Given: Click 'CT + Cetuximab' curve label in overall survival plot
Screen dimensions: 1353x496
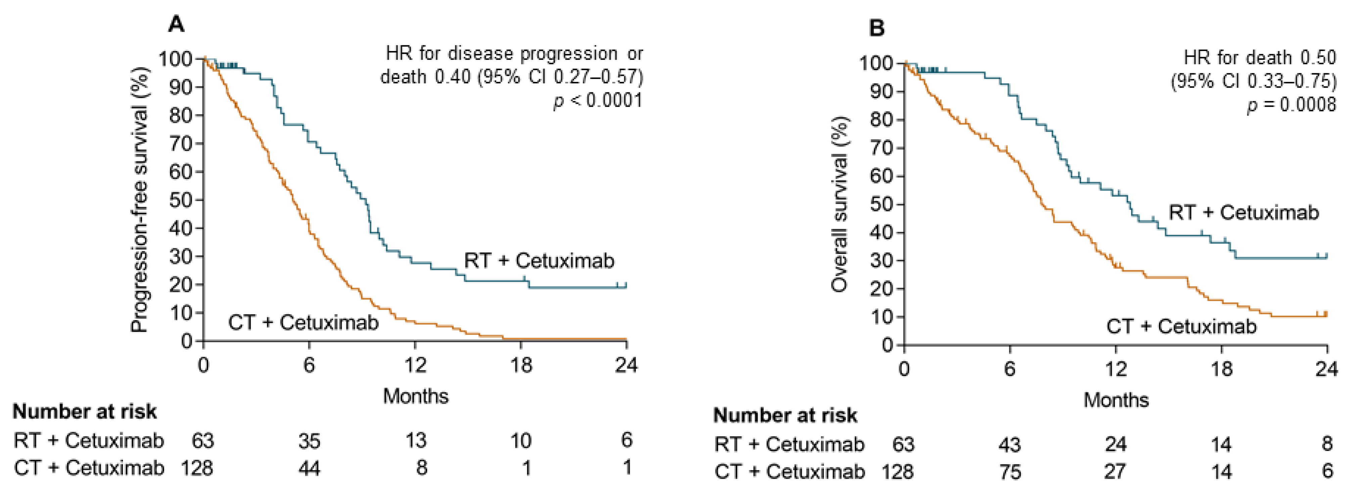Looking at the screenshot, I should coord(1181,326).
